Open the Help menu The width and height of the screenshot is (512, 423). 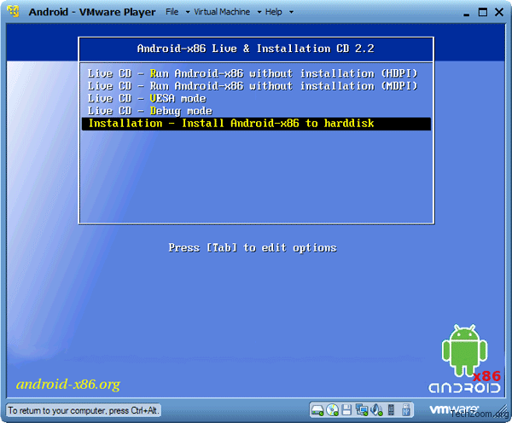point(274,12)
